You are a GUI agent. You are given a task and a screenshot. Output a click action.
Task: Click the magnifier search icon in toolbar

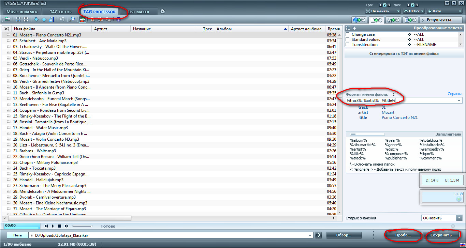click(x=72, y=19)
